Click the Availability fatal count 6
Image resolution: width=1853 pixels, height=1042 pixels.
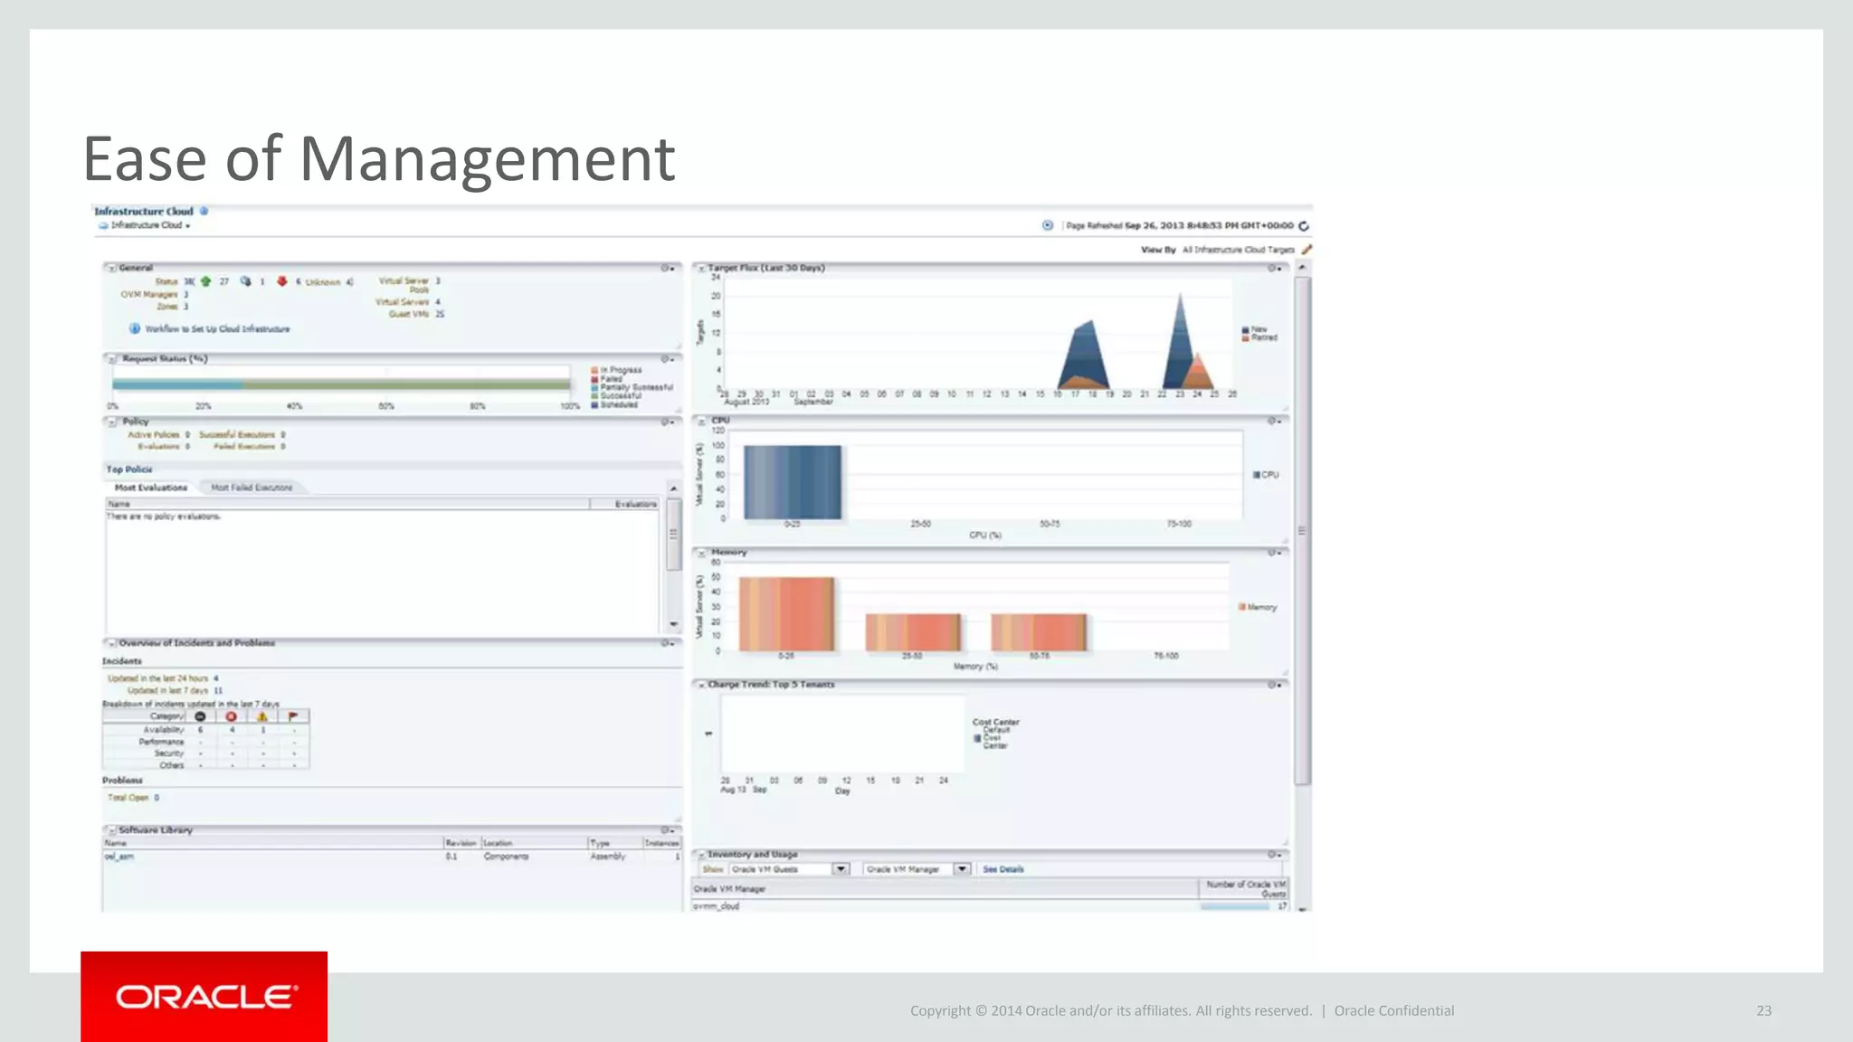click(201, 730)
